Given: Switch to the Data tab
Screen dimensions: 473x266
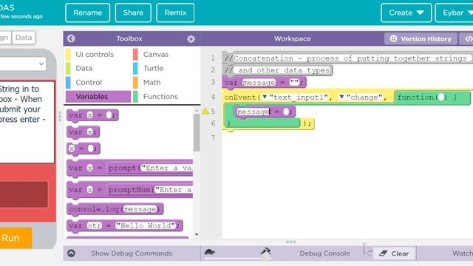Looking at the screenshot, I should coord(24,38).
